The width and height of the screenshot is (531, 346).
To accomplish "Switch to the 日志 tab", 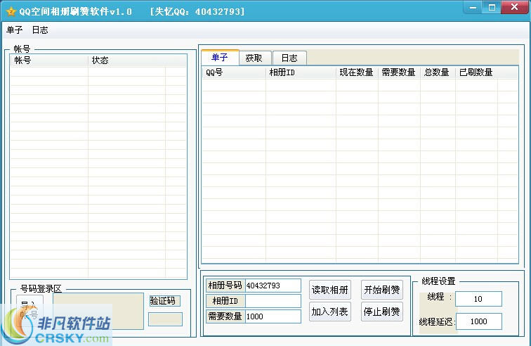I will (x=289, y=58).
